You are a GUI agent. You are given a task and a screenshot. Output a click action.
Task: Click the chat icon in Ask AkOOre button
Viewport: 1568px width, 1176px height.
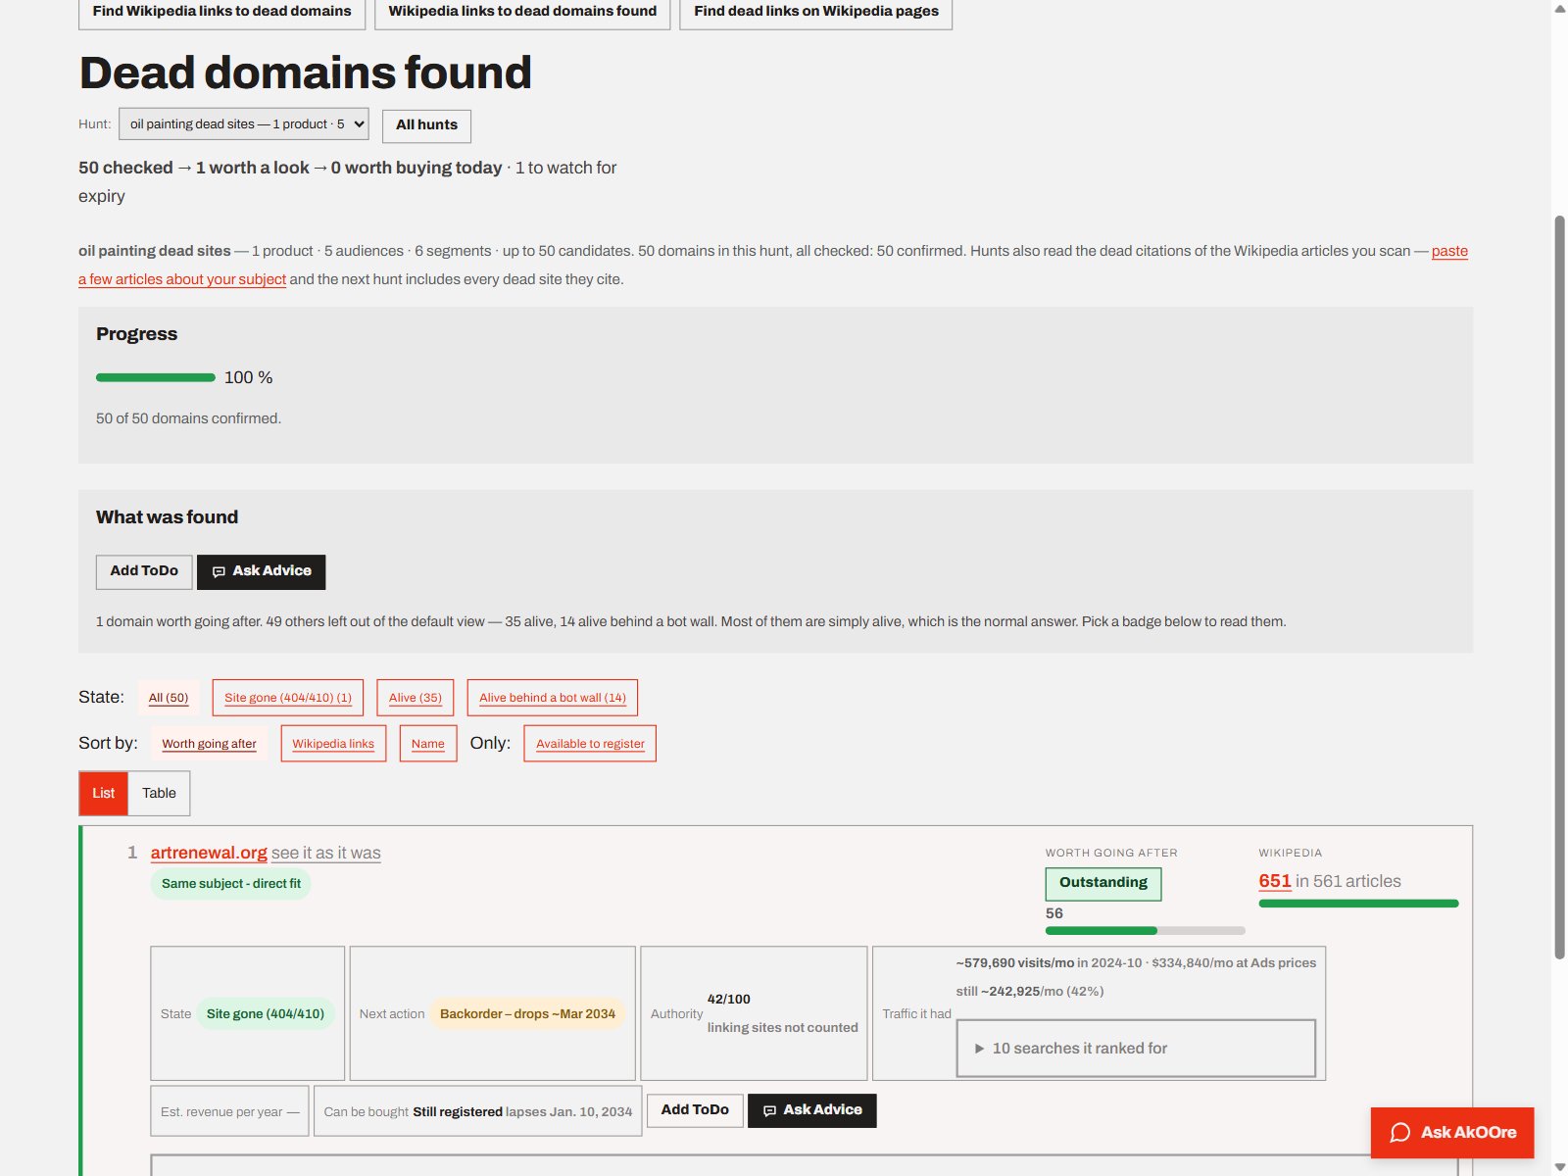[x=1400, y=1133]
